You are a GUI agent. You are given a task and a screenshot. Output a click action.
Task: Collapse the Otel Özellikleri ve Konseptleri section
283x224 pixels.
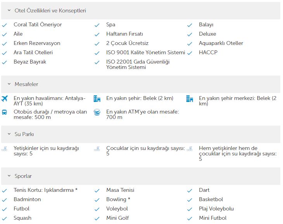click(9, 10)
